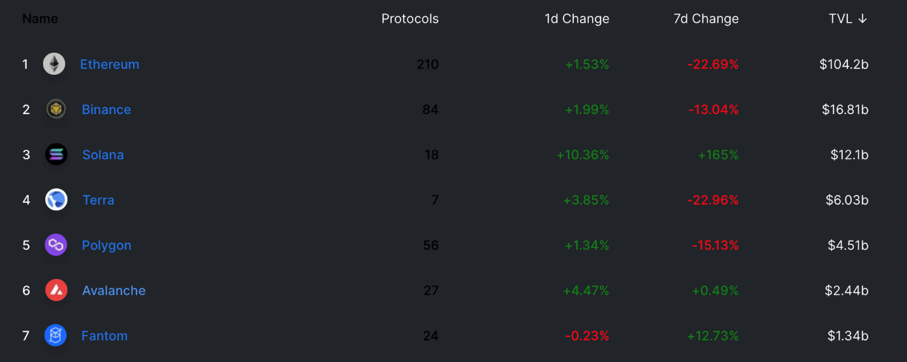Click the Protocols column header
The image size is (907, 362).
410,19
